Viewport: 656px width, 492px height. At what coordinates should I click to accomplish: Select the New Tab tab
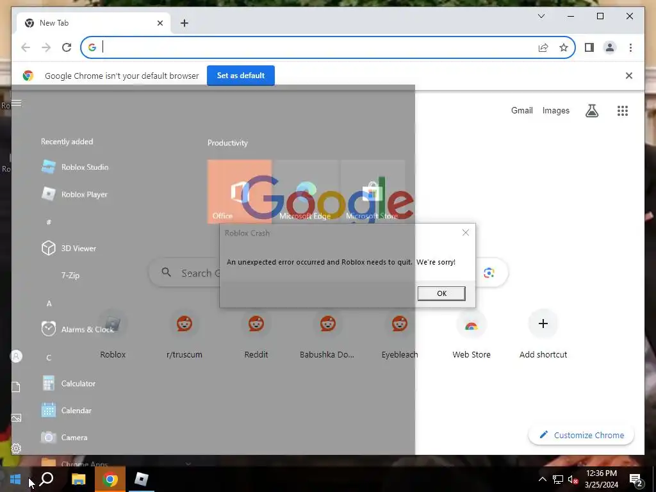point(94,23)
